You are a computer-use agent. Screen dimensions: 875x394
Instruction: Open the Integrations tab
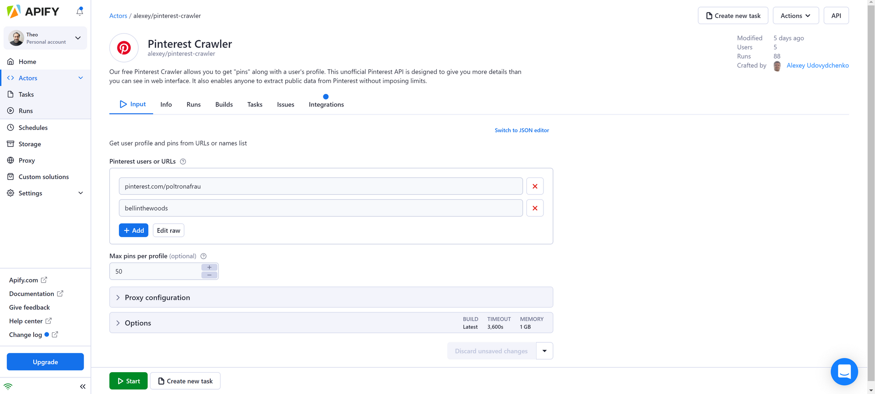pyautogui.click(x=326, y=104)
